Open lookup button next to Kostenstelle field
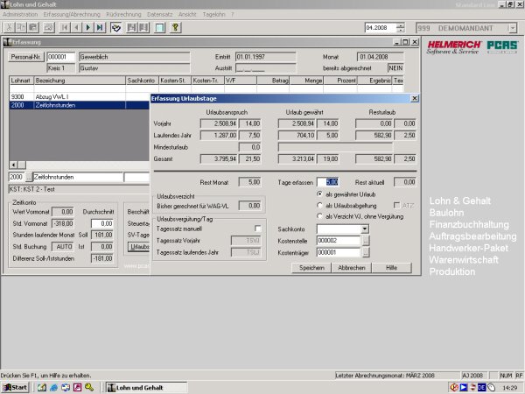Image resolution: width=525 pixels, height=394 pixels. pos(367,240)
